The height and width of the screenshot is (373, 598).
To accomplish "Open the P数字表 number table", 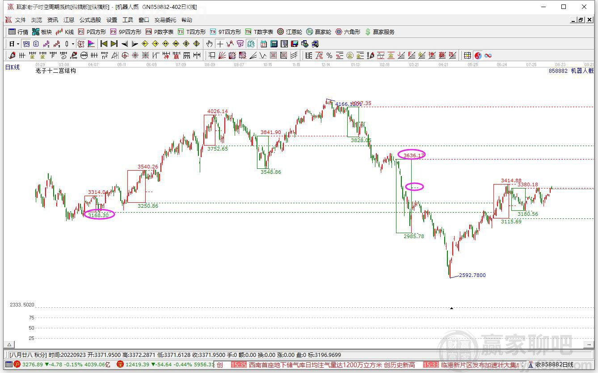I will 160,32.
